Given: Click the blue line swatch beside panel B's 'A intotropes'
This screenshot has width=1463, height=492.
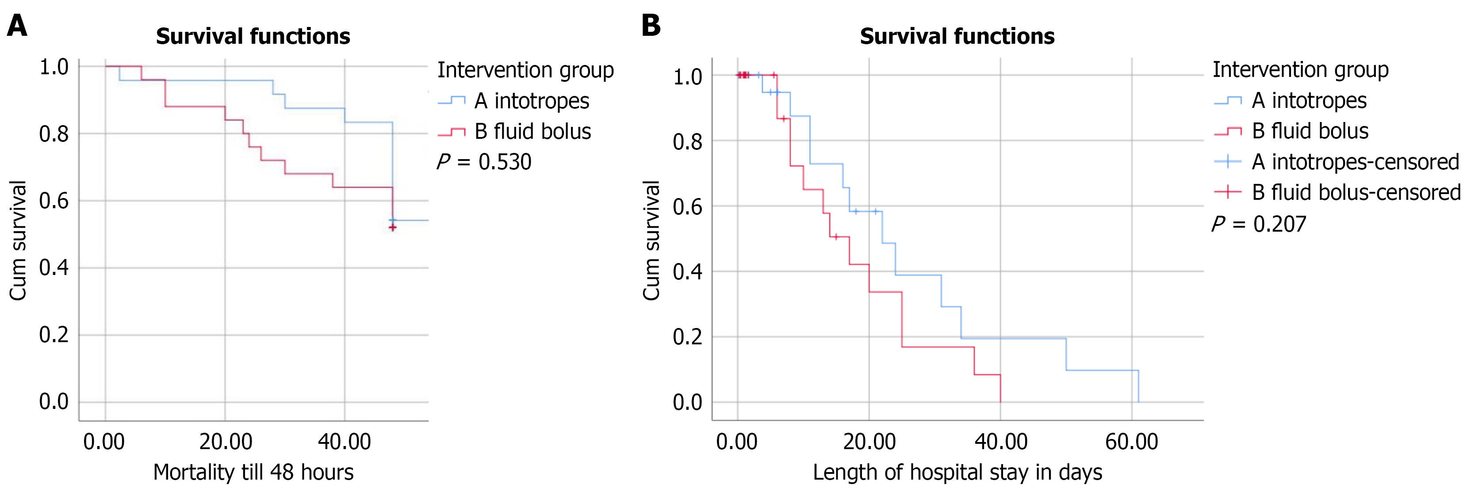Looking at the screenshot, I should pyautogui.click(x=1228, y=101).
